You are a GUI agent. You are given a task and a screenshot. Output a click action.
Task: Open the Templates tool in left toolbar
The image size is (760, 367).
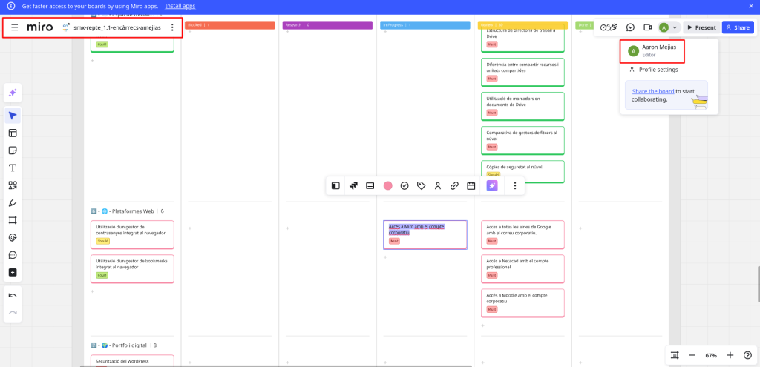[x=13, y=133]
